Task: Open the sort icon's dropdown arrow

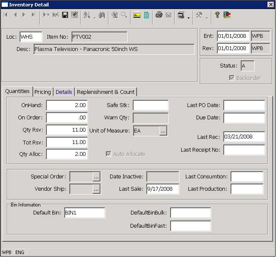Action: coord(94,18)
